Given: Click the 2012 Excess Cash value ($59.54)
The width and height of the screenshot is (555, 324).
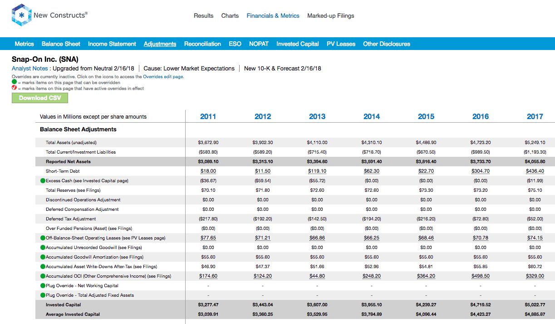Looking at the screenshot, I should pyautogui.click(x=263, y=181).
